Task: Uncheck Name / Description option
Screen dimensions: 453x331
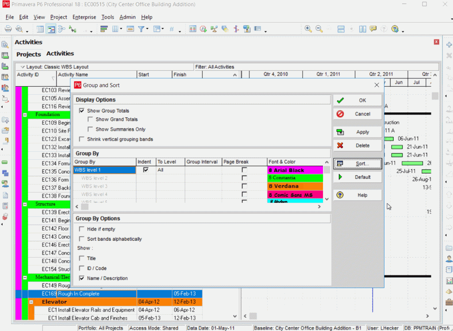Action: pyautogui.click(x=82, y=278)
